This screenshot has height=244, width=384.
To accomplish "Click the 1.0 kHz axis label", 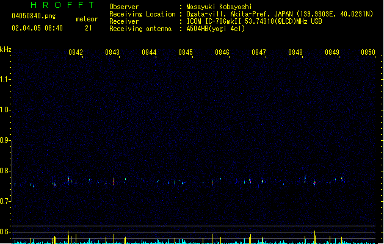I will (4, 110).
